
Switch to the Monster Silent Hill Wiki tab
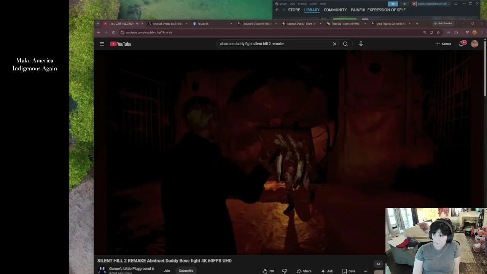[257, 24]
